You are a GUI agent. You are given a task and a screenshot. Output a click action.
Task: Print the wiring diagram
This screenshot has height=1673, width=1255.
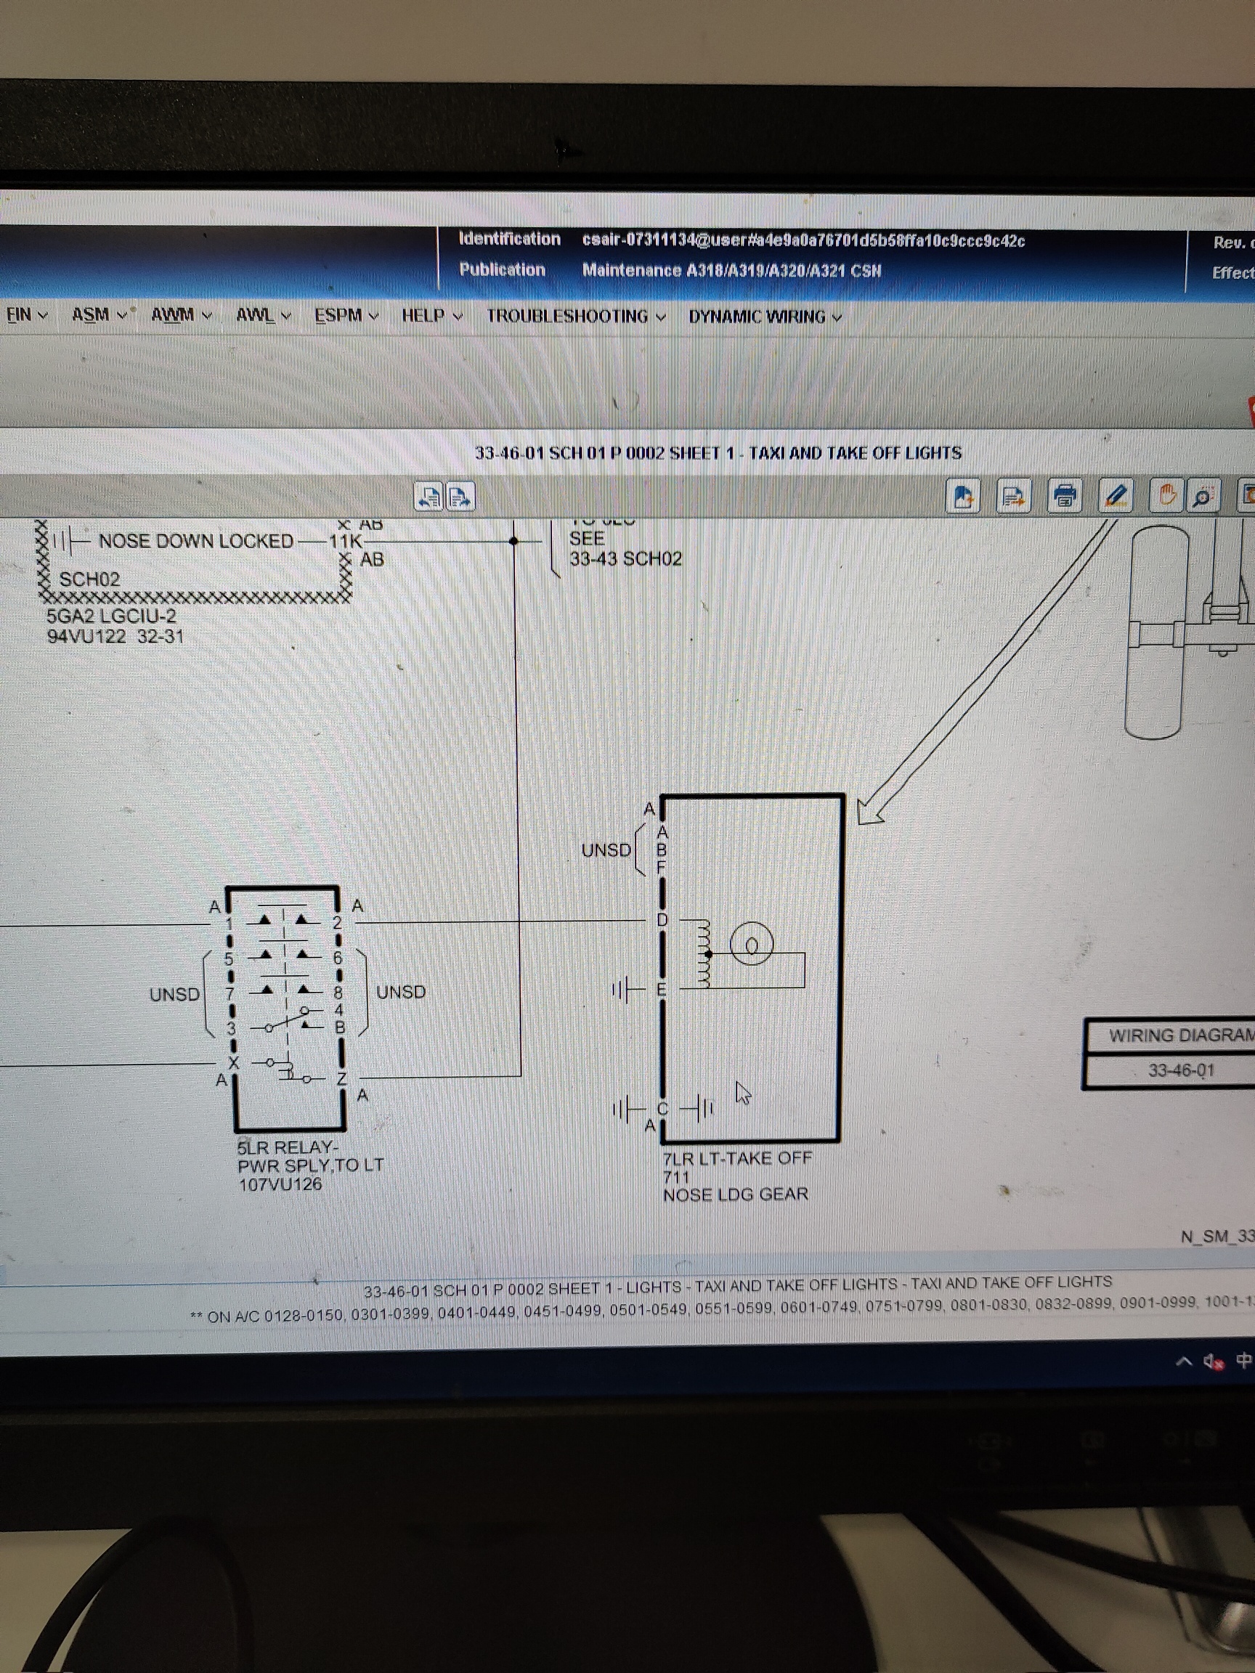coord(1065,496)
